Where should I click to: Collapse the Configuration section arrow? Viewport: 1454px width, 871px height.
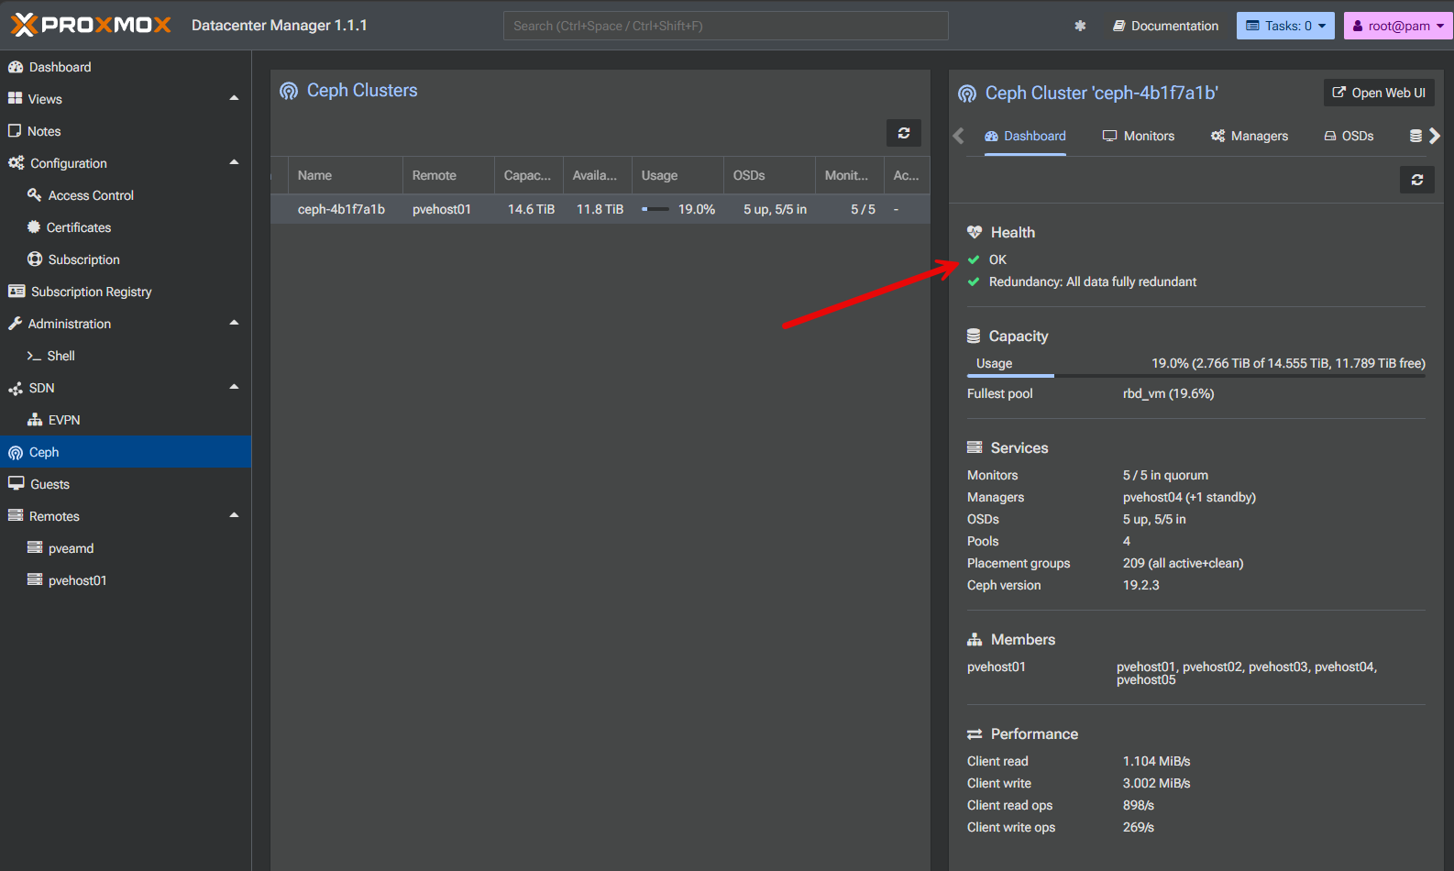pyautogui.click(x=234, y=162)
